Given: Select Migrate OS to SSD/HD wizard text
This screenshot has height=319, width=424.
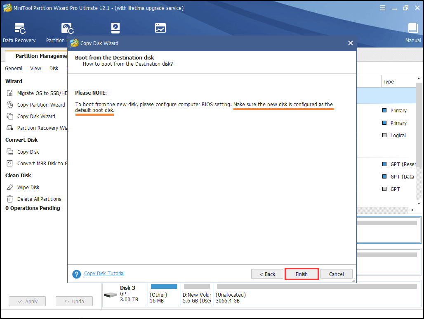Looking at the screenshot, I should (42, 93).
